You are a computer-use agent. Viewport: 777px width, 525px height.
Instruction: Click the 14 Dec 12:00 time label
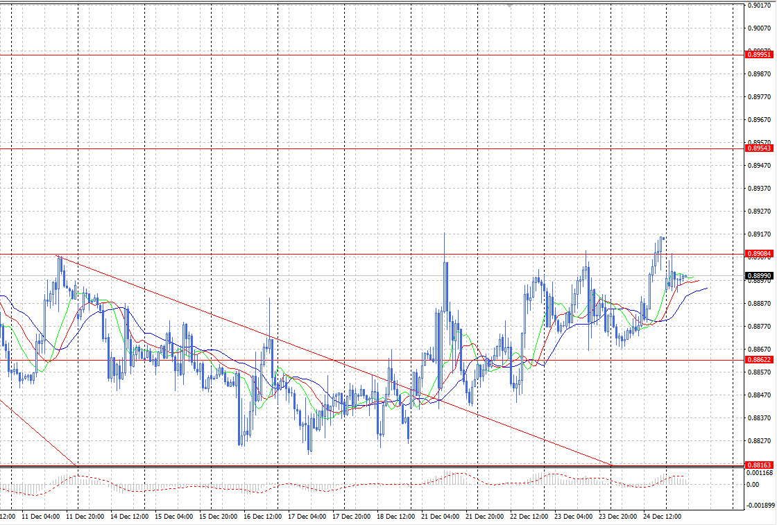click(130, 517)
